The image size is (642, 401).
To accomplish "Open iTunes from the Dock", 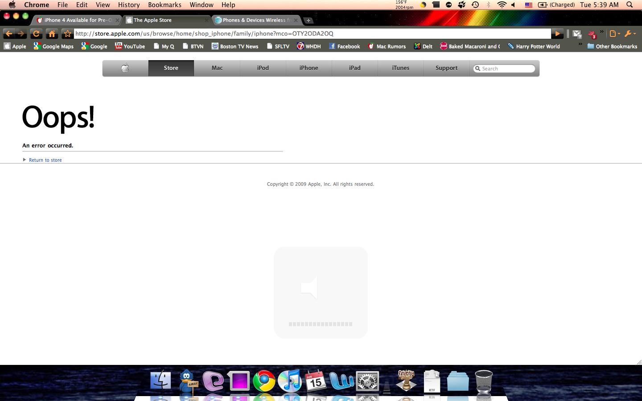I will [290, 381].
